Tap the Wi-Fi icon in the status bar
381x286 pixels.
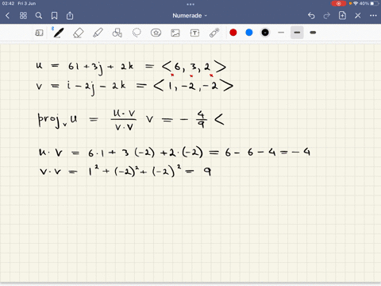pyautogui.click(x=356, y=3)
